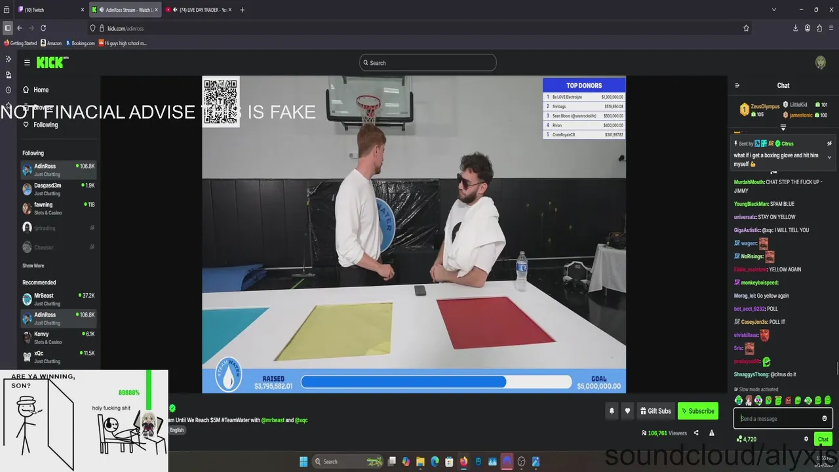Open AdinRoss channel under Following list

tap(59, 170)
